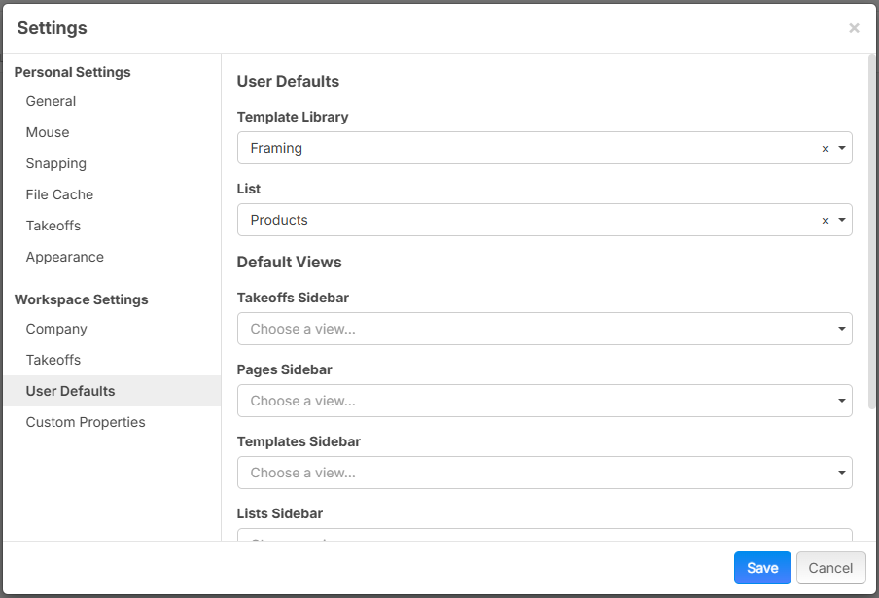Open the Takeoffs Sidebar view dropdown

tap(545, 329)
